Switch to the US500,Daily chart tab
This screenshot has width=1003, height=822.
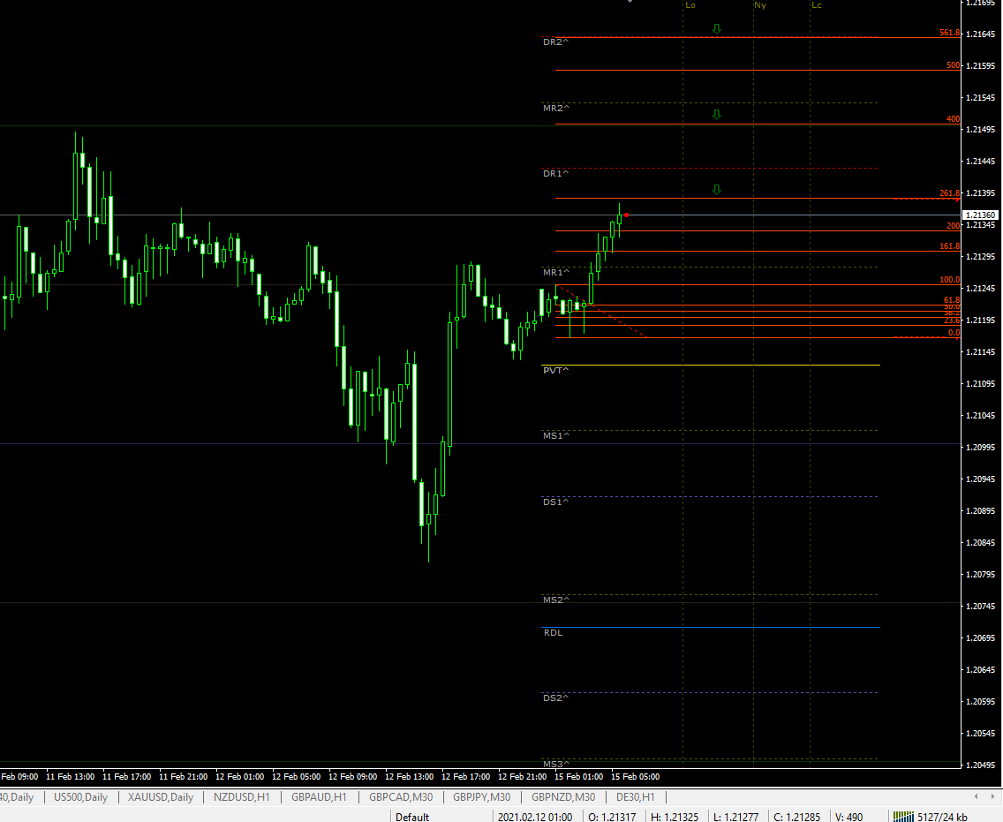[80, 796]
